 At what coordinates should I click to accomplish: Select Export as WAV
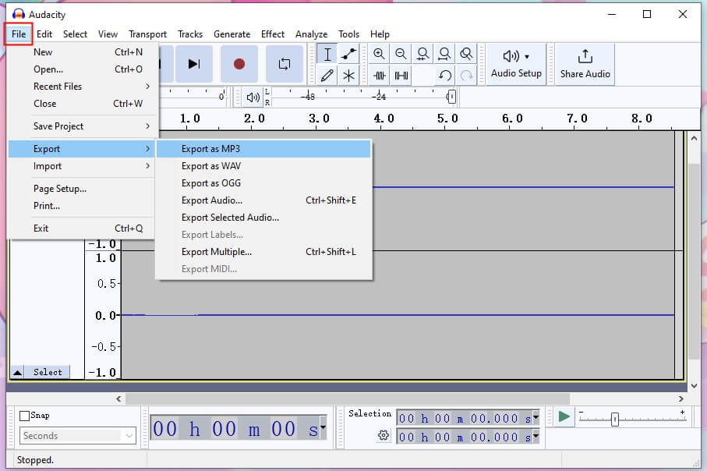click(263, 165)
